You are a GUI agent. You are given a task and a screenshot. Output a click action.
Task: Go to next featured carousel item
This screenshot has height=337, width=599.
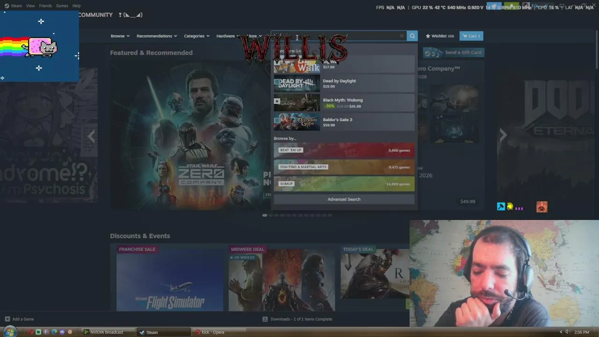pos(503,135)
